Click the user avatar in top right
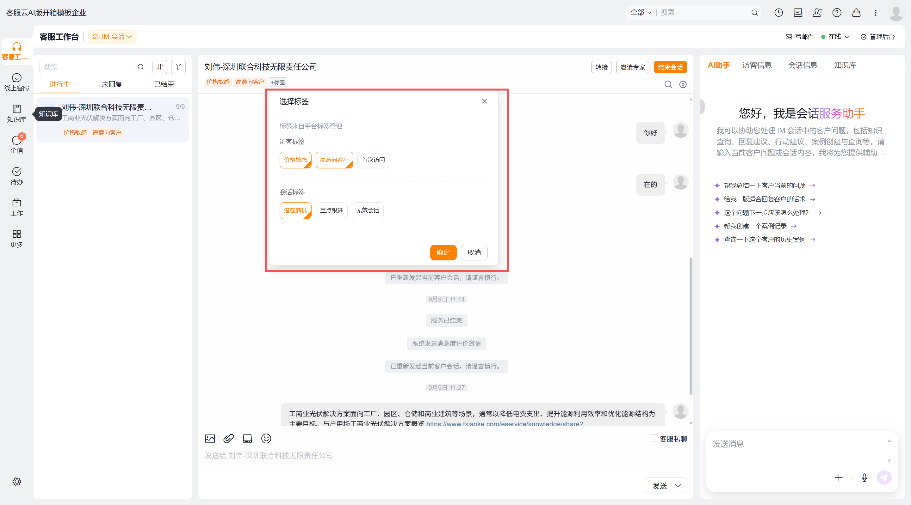This screenshot has height=505, width=911. point(896,13)
